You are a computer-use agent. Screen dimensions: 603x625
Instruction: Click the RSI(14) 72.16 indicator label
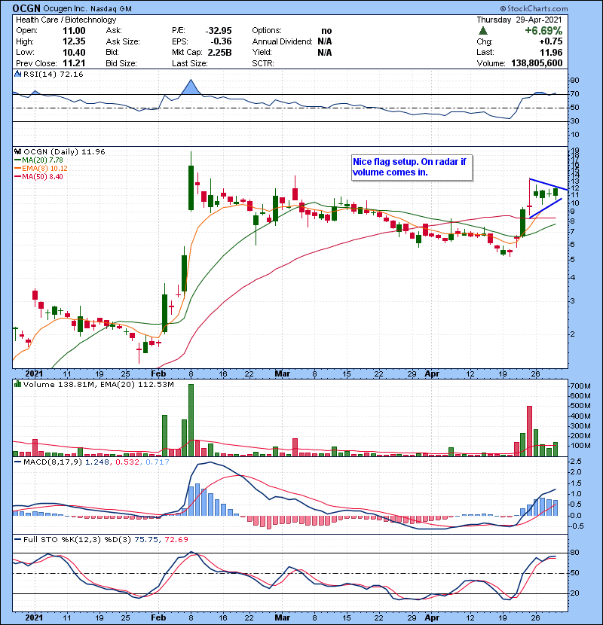53,74
